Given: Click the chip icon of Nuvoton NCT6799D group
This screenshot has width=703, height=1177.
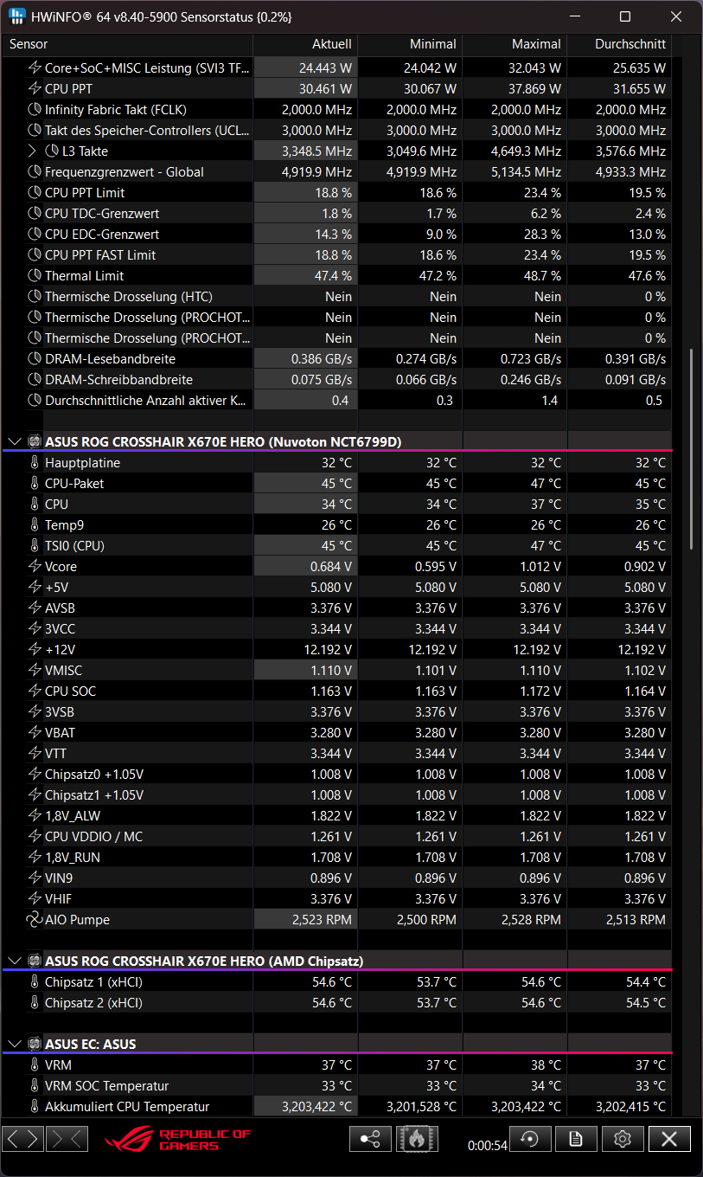Looking at the screenshot, I should tap(35, 441).
